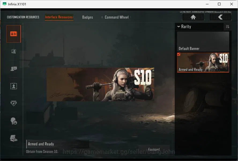Expand the Rarity filter dropdown
Image resolution: width=238 pixels, height=161 pixels.
click(x=184, y=27)
